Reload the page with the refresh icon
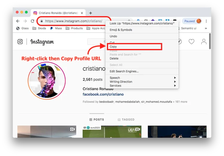The height and width of the screenshot is (156, 224). point(33,21)
